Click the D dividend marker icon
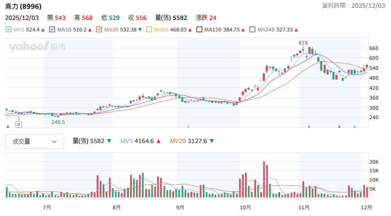Viewport: 391px width, 216px height. 19,124
